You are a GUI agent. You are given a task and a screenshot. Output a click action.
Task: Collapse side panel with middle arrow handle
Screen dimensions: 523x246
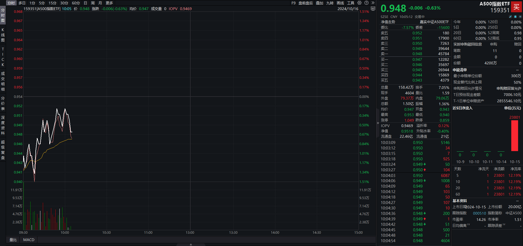378,123
